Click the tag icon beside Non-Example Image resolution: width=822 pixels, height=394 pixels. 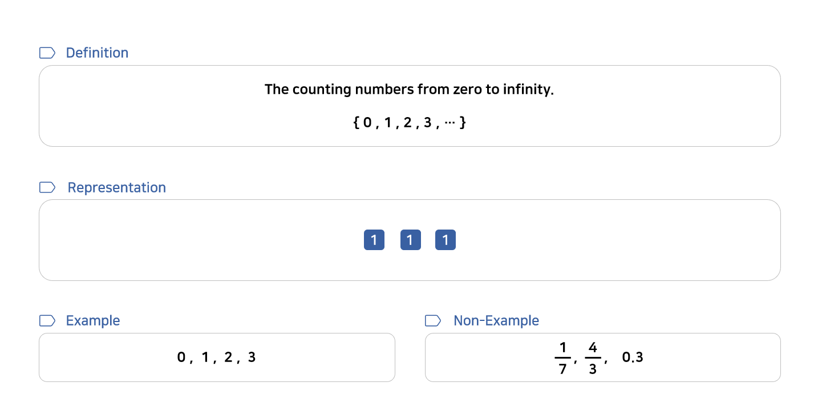click(434, 321)
